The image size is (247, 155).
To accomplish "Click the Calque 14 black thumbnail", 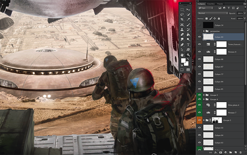I will pos(208,25).
